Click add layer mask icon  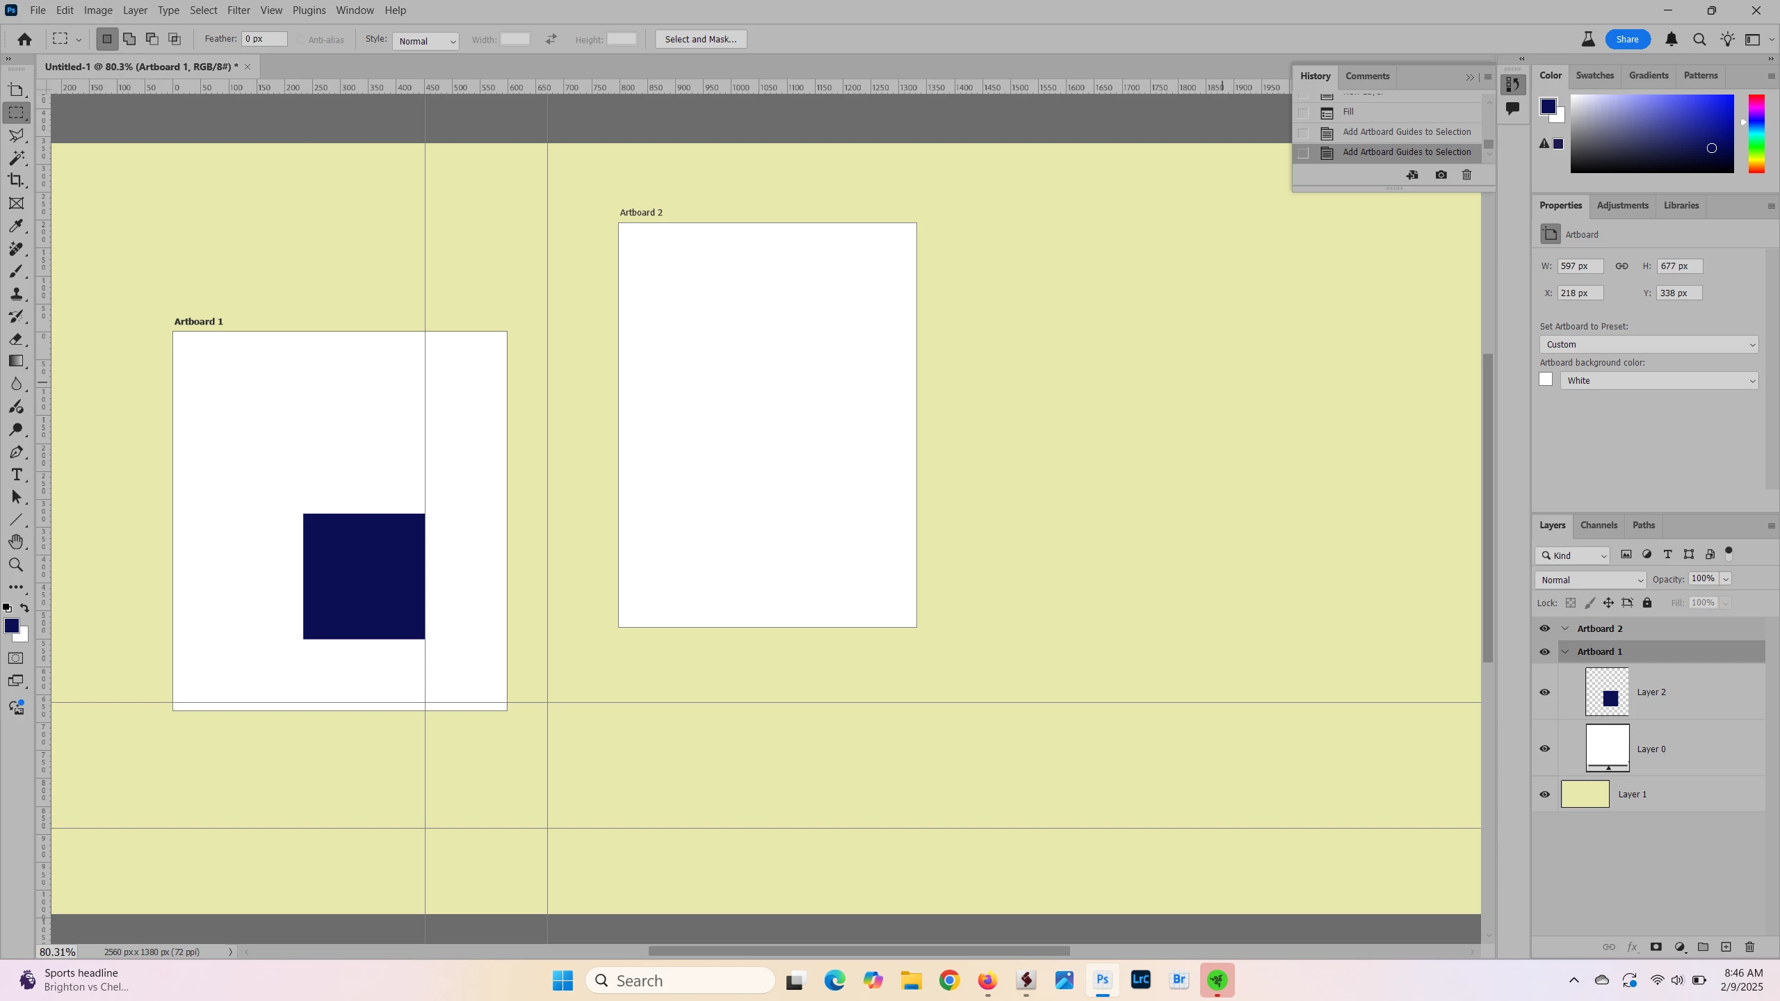point(1656,947)
